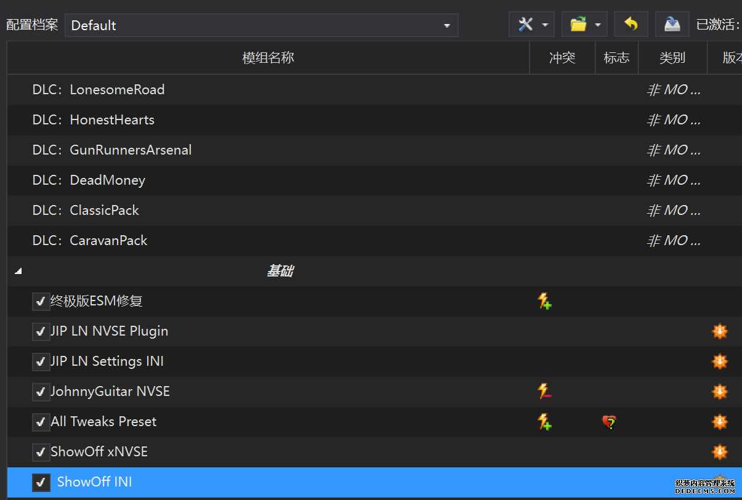The height and width of the screenshot is (500, 742).
Task: Uncheck the 终极版ESM修复 mod checkbox
Action: (x=41, y=301)
